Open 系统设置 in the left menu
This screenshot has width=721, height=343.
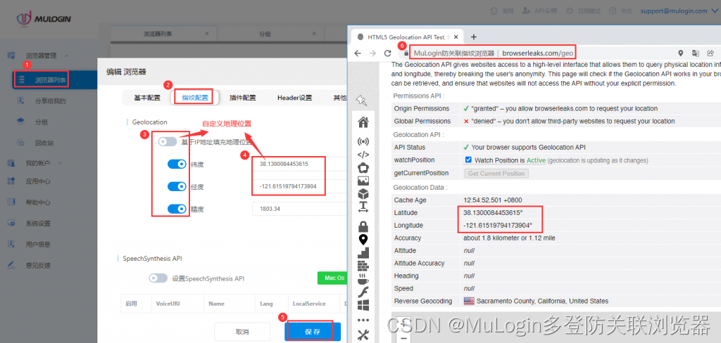[x=38, y=224]
